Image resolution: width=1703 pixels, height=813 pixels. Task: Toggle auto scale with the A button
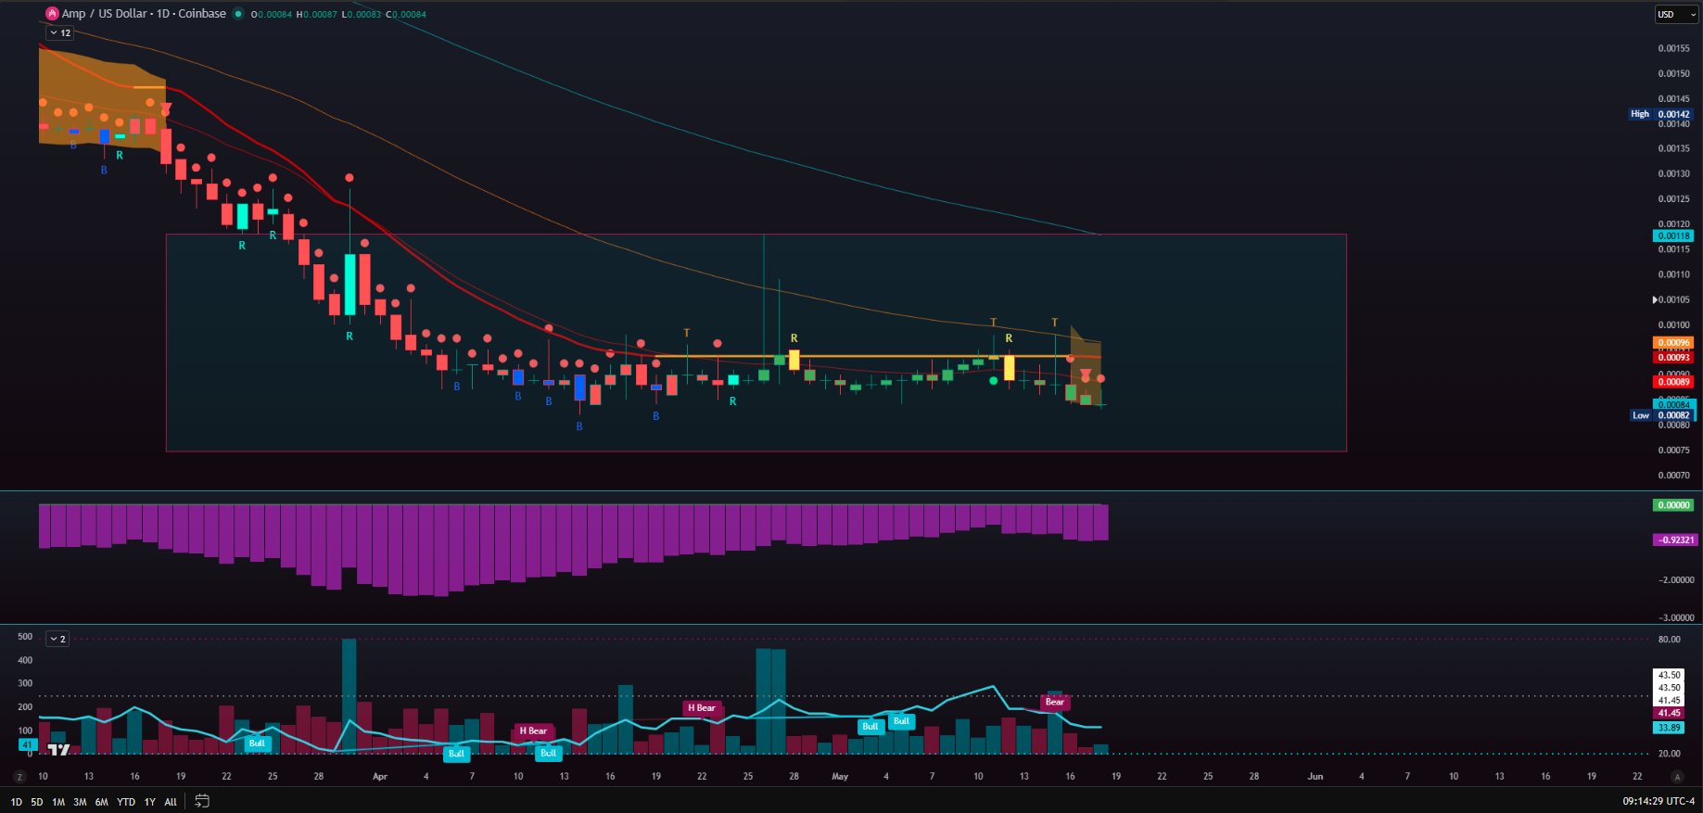pyautogui.click(x=1676, y=776)
